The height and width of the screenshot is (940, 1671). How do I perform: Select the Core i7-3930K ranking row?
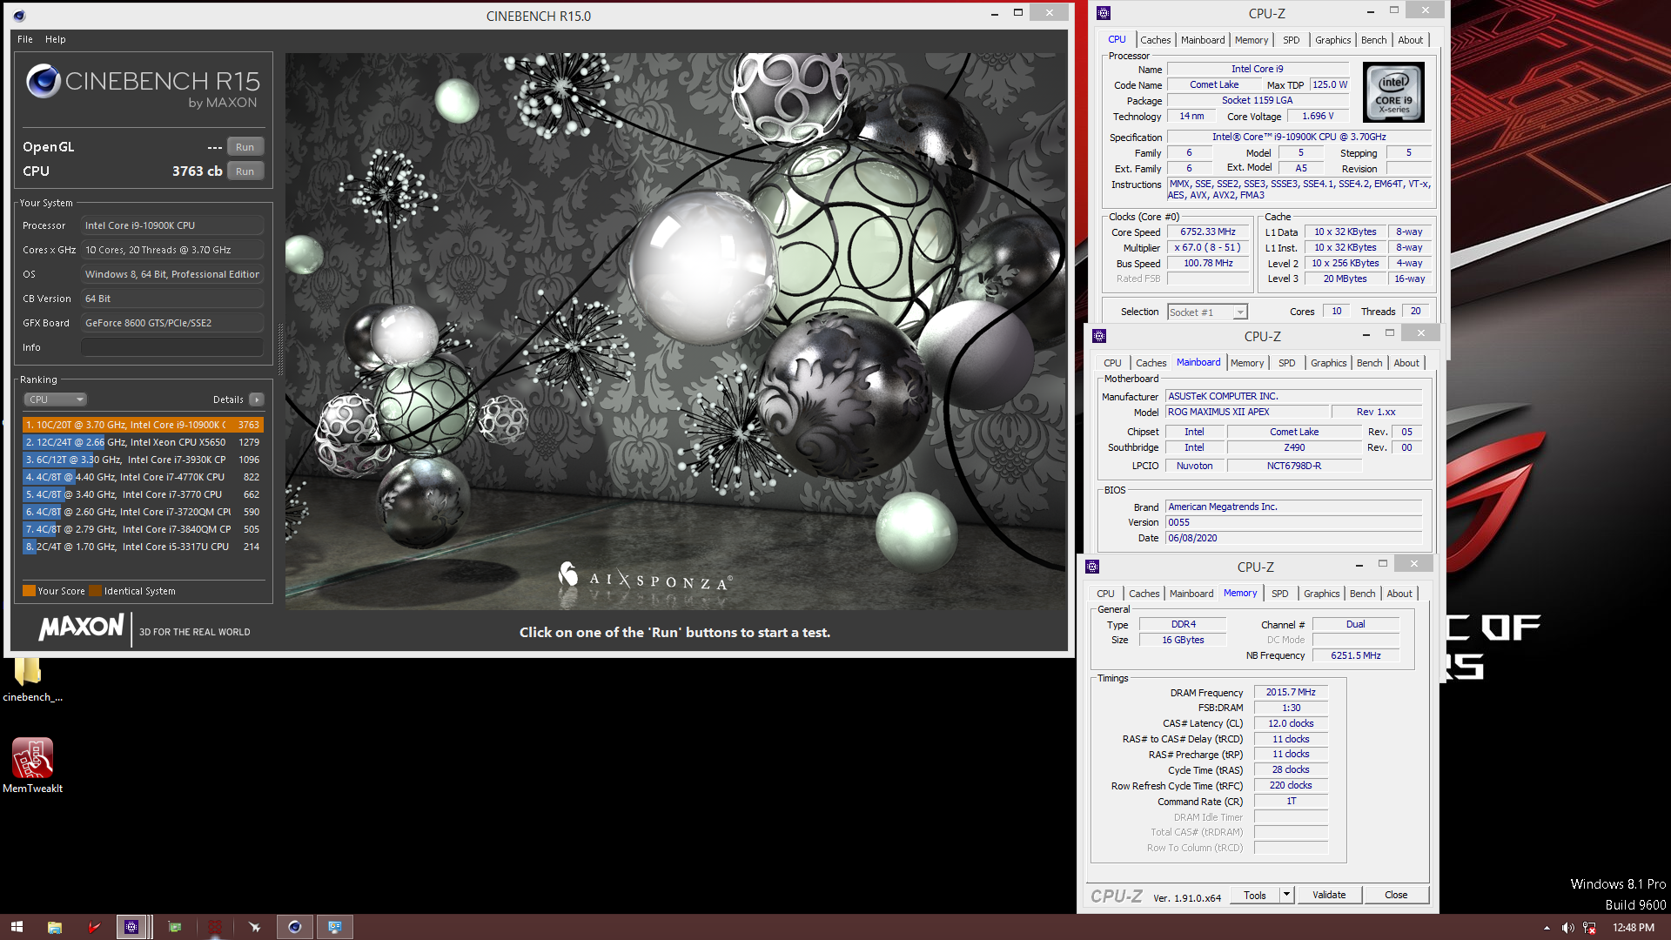pos(143,460)
